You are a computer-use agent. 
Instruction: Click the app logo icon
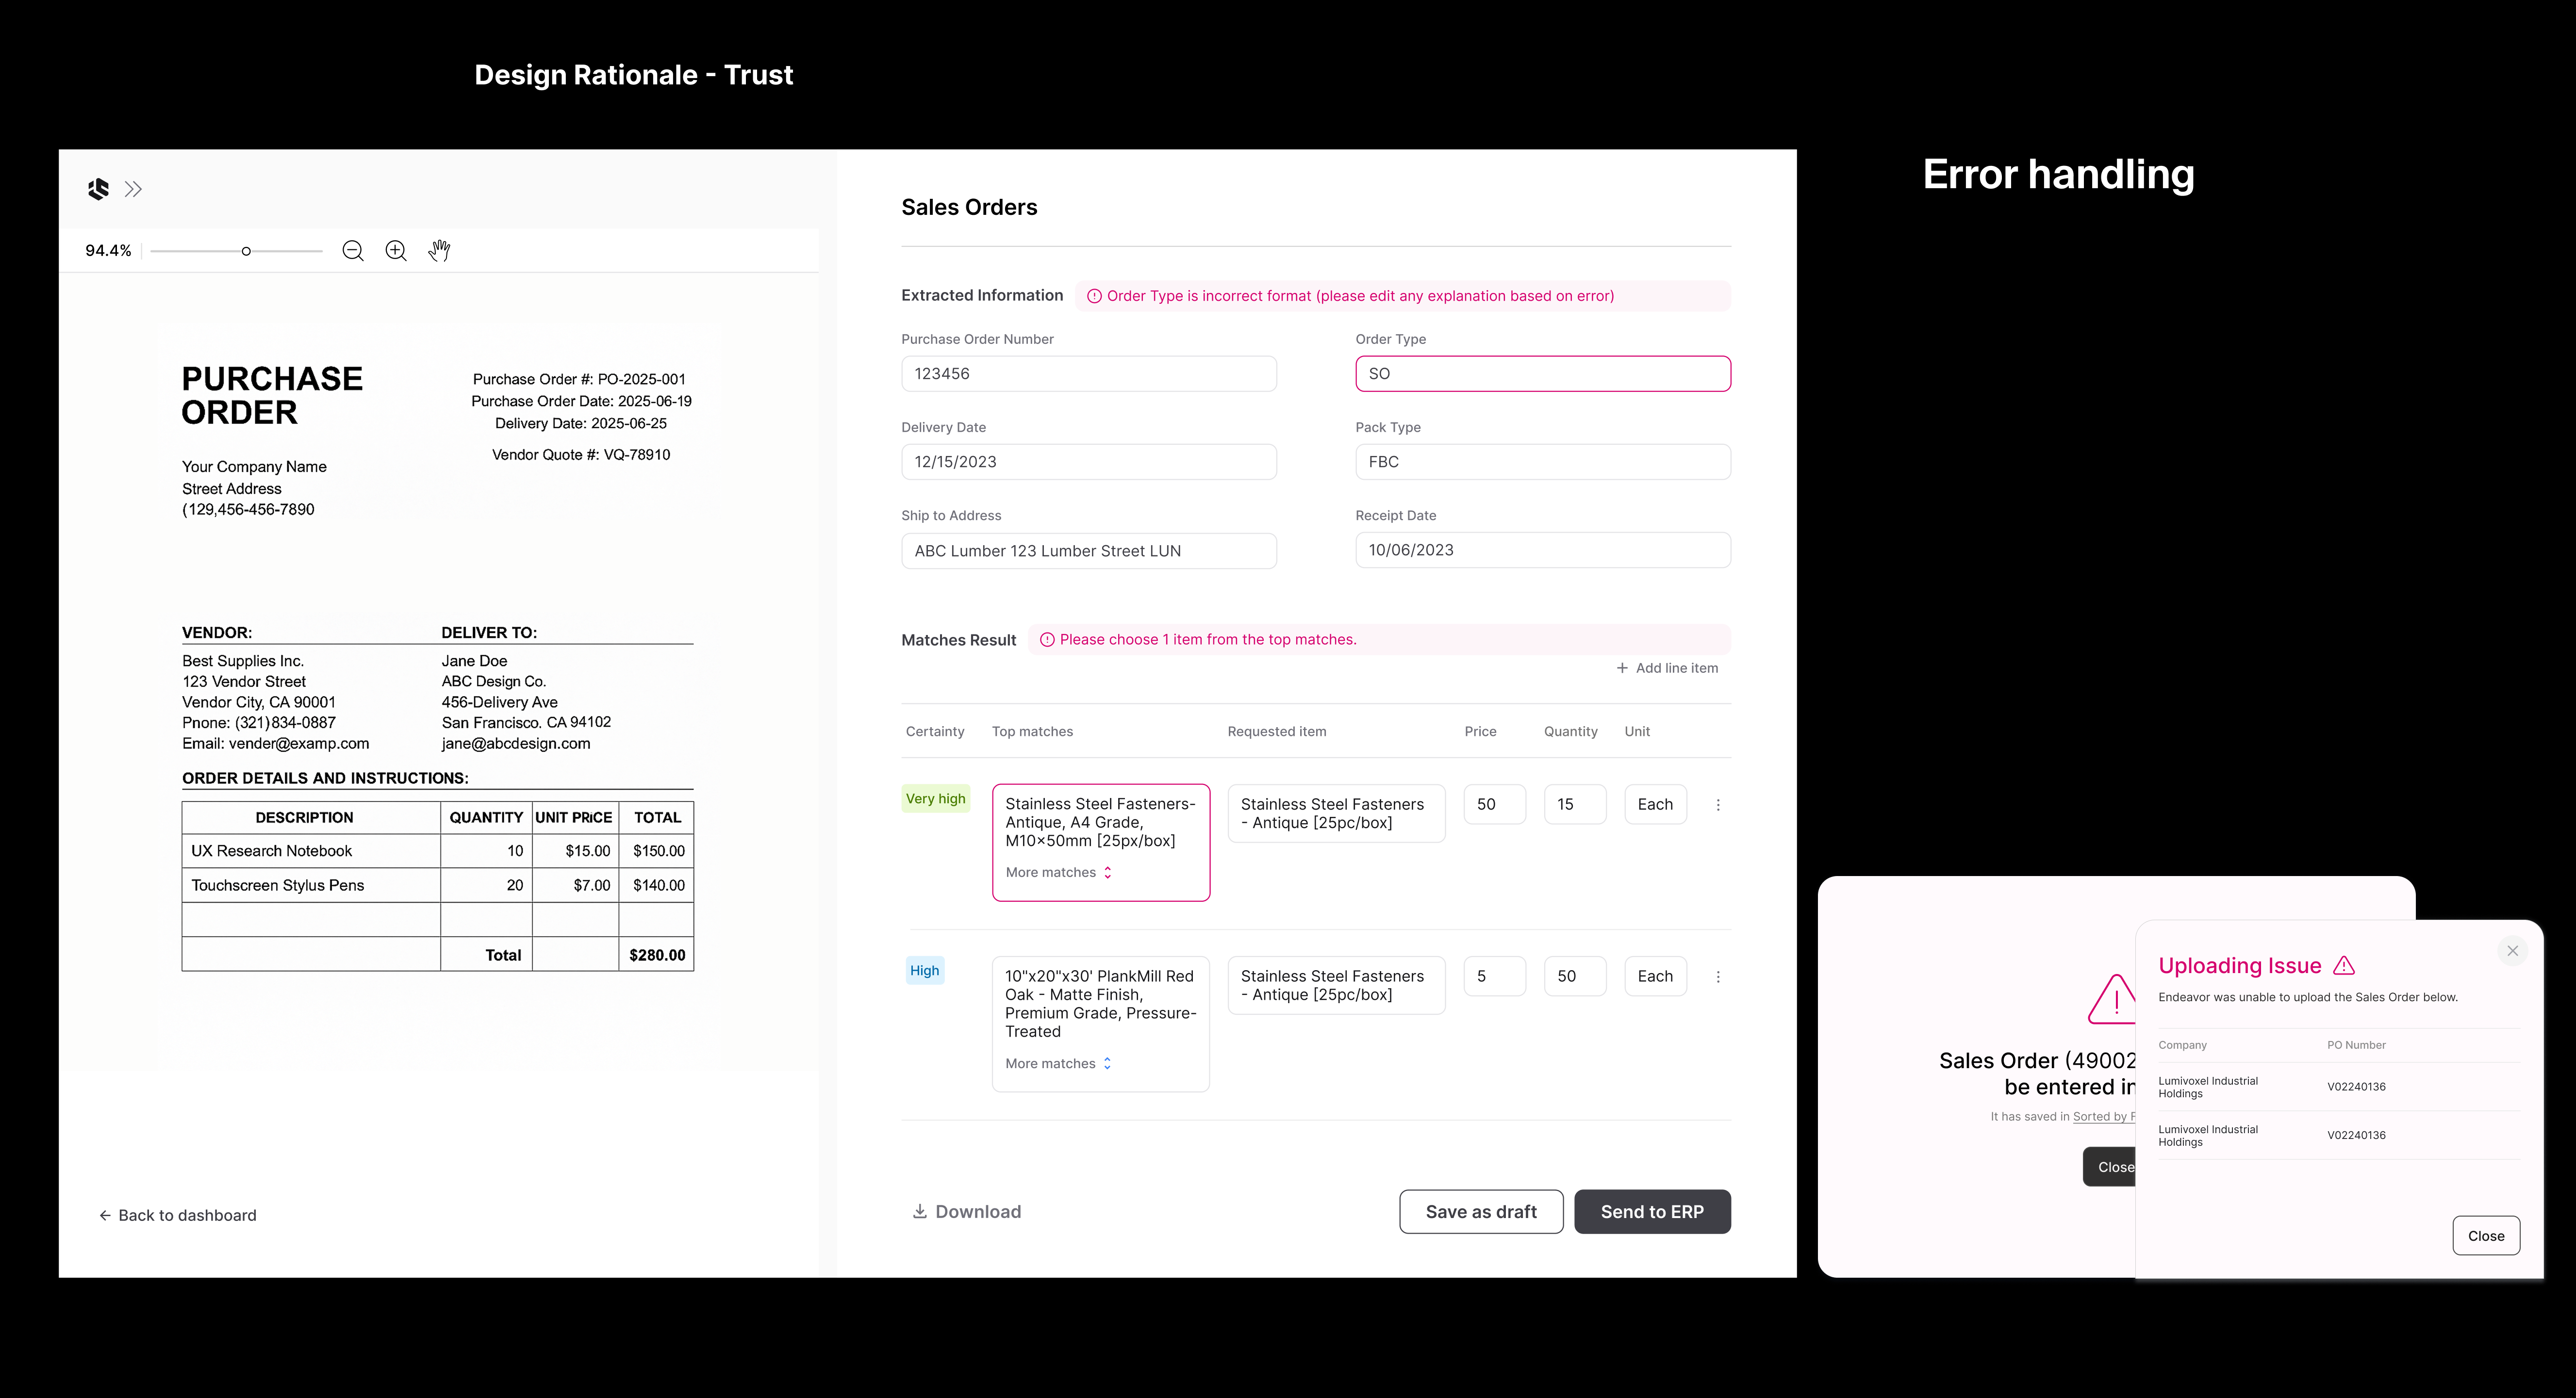pos(98,189)
